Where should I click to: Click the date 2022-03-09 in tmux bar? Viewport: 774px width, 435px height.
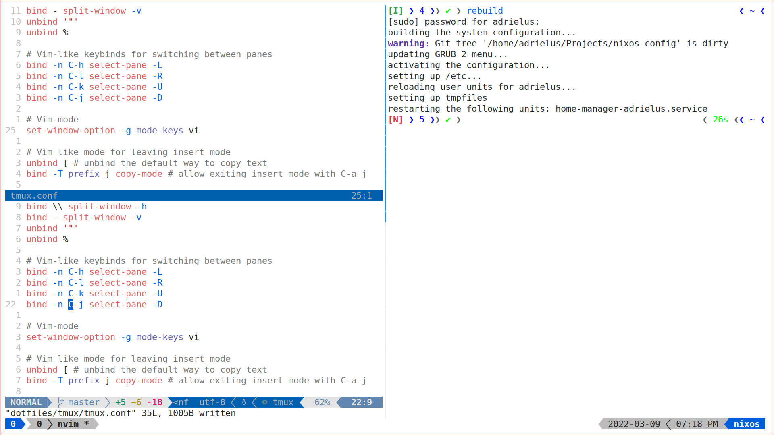634,424
